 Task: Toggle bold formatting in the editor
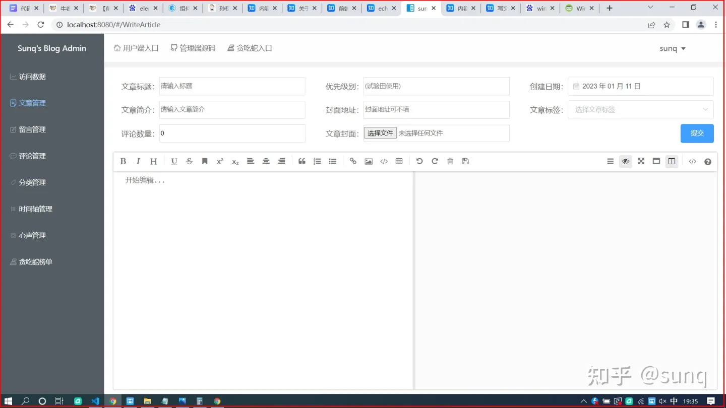123,161
